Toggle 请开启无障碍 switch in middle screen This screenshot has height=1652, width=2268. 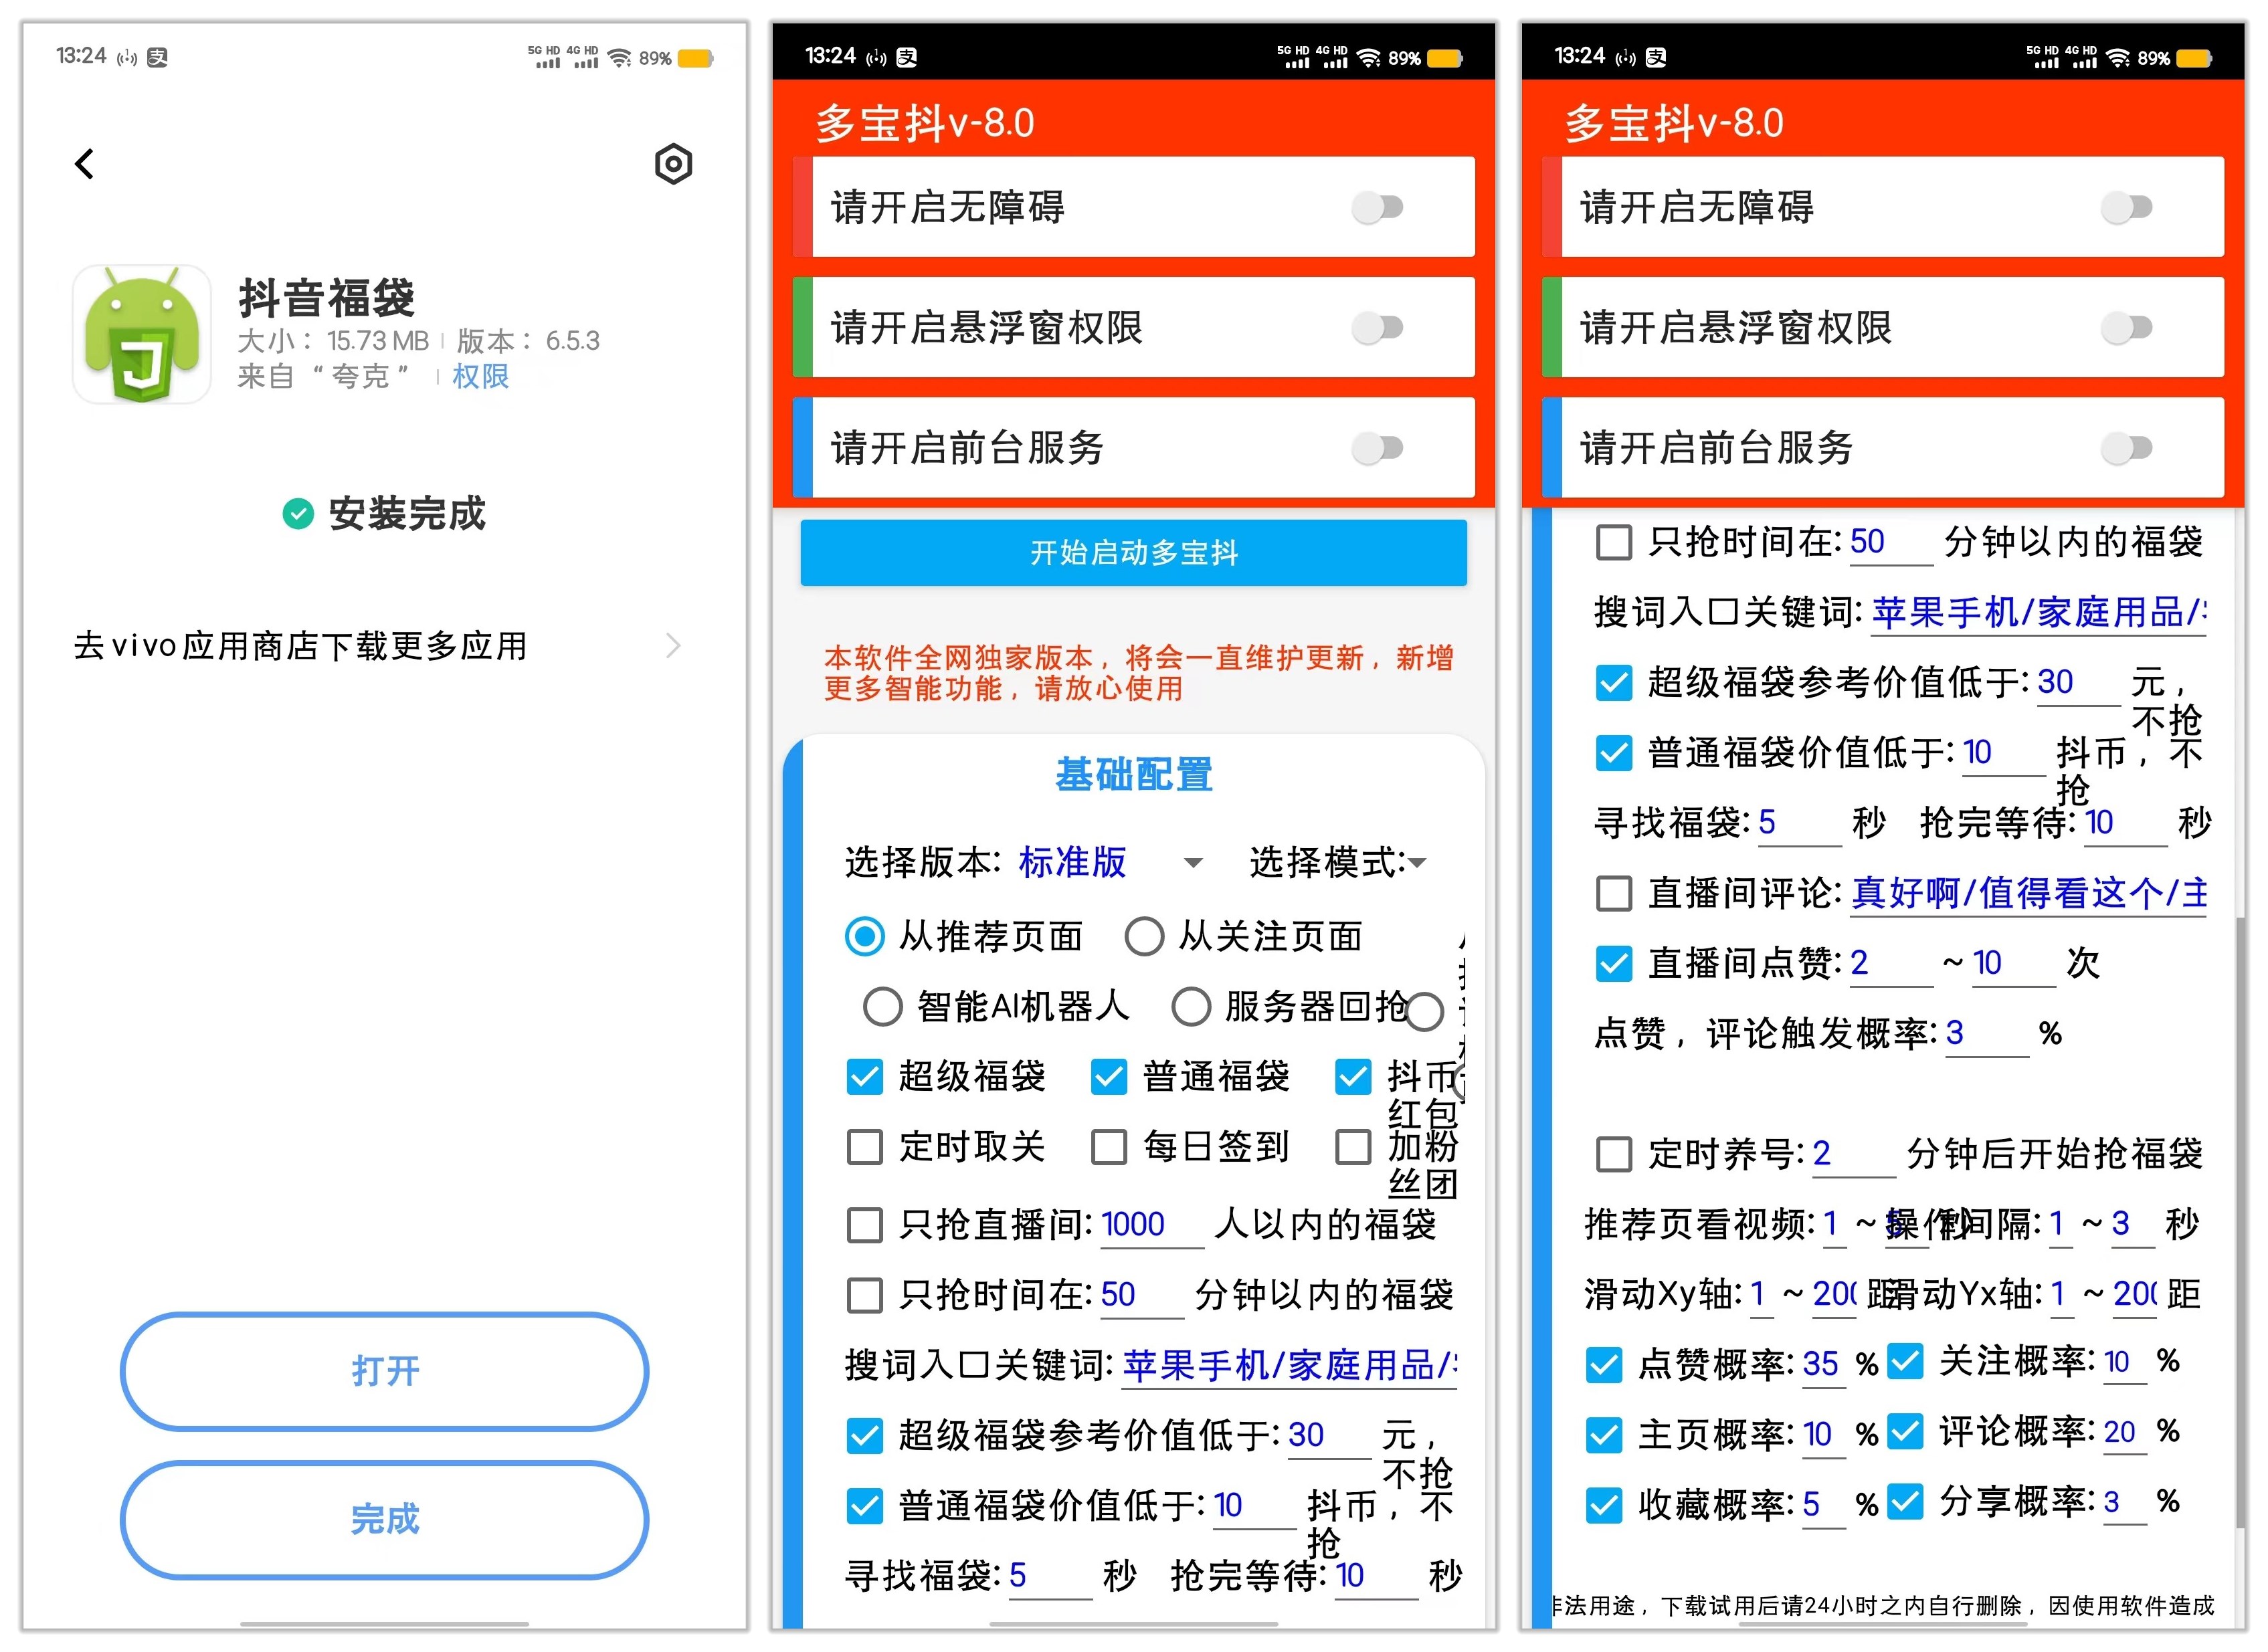1377,208
